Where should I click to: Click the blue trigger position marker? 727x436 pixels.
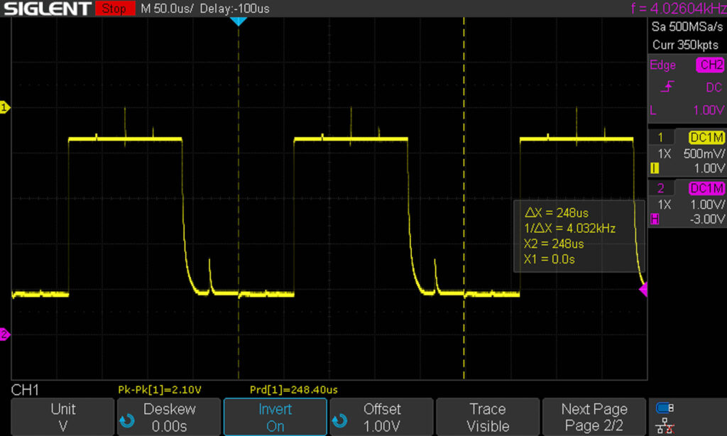click(x=239, y=21)
